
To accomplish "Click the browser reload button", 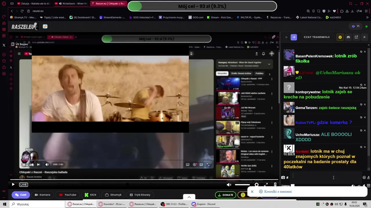I will [22, 11].
